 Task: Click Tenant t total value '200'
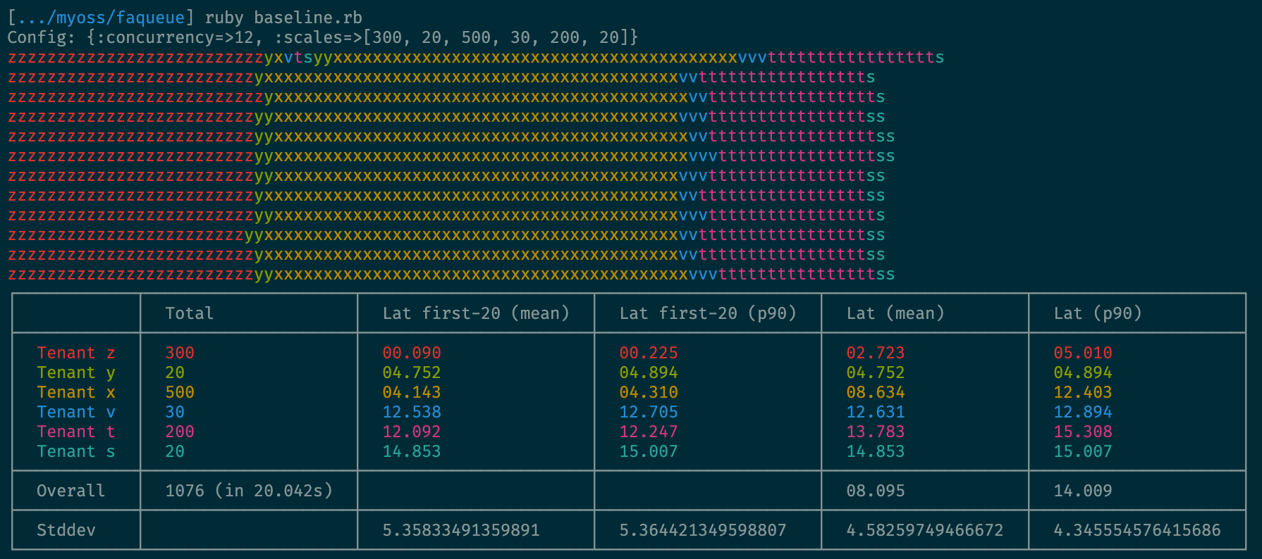pos(180,432)
